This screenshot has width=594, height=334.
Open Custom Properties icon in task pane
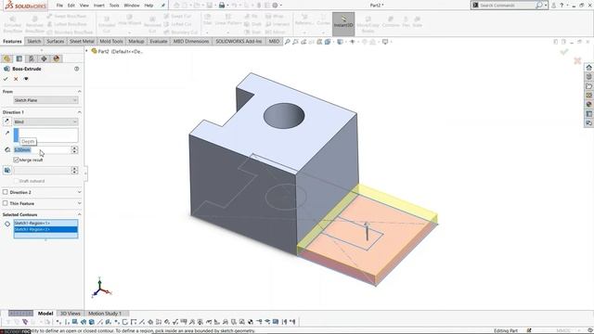tap(588, 113)
